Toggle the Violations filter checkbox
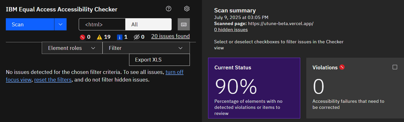 (395, 67)
